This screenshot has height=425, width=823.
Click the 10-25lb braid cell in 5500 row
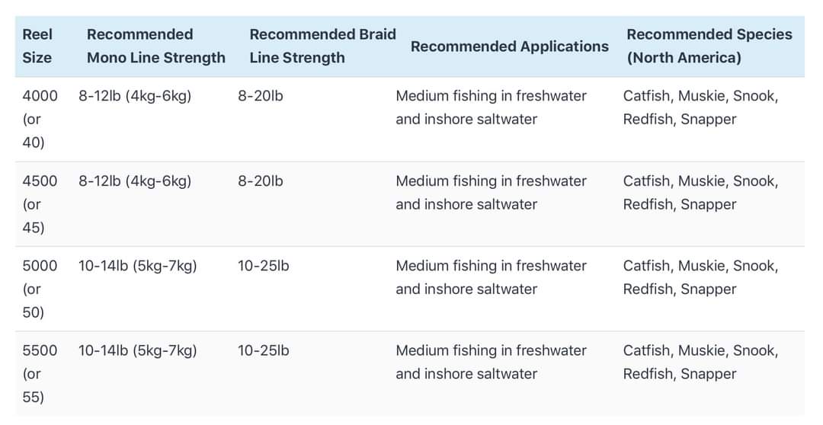click(x=264, y=351)
